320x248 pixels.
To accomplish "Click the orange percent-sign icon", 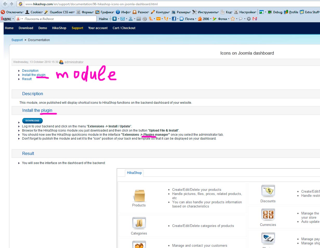I will tap(150, 19).
